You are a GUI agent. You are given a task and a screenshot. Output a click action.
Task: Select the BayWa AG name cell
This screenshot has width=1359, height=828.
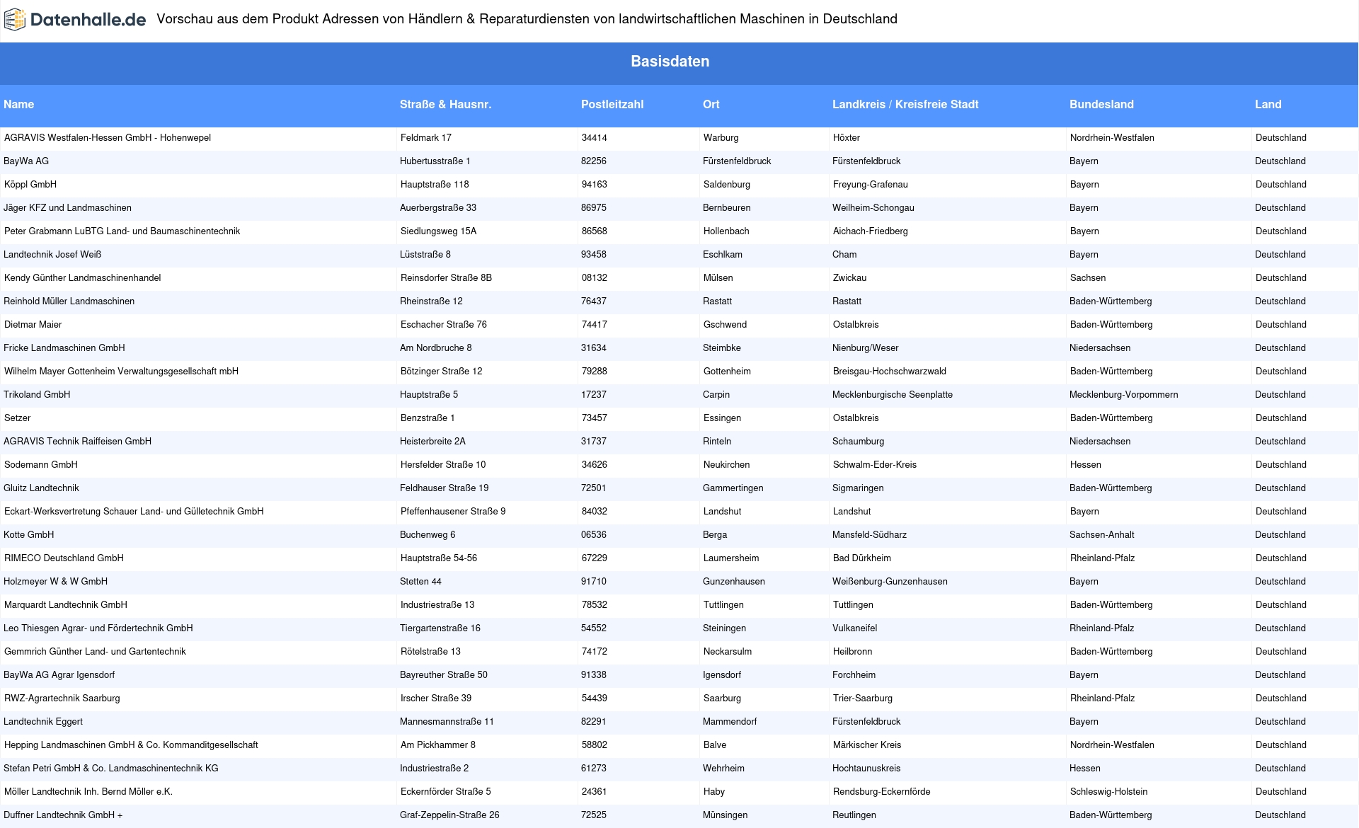click(26, 161)
